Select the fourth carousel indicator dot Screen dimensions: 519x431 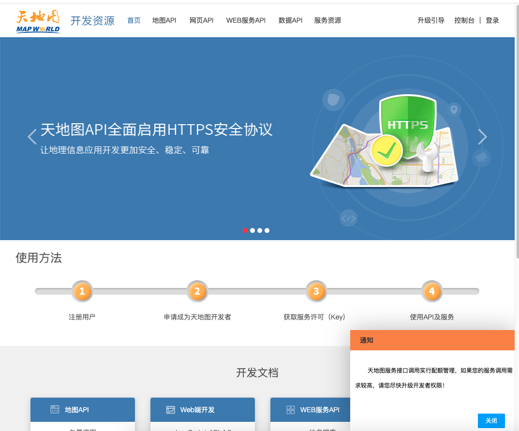[267, 230]
